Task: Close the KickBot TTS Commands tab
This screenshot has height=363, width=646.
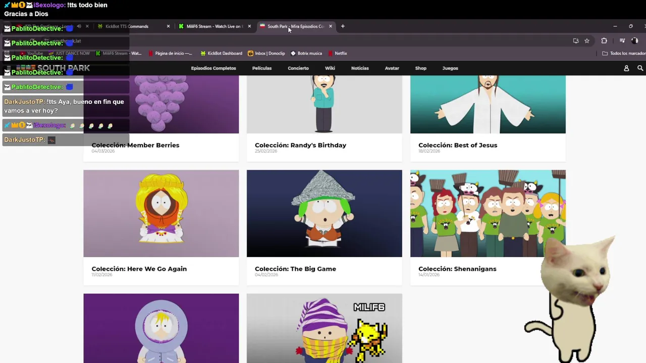Action: point(168,26)
